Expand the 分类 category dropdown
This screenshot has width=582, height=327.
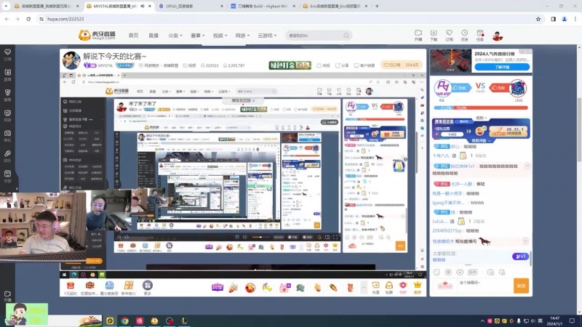point(175,35)
